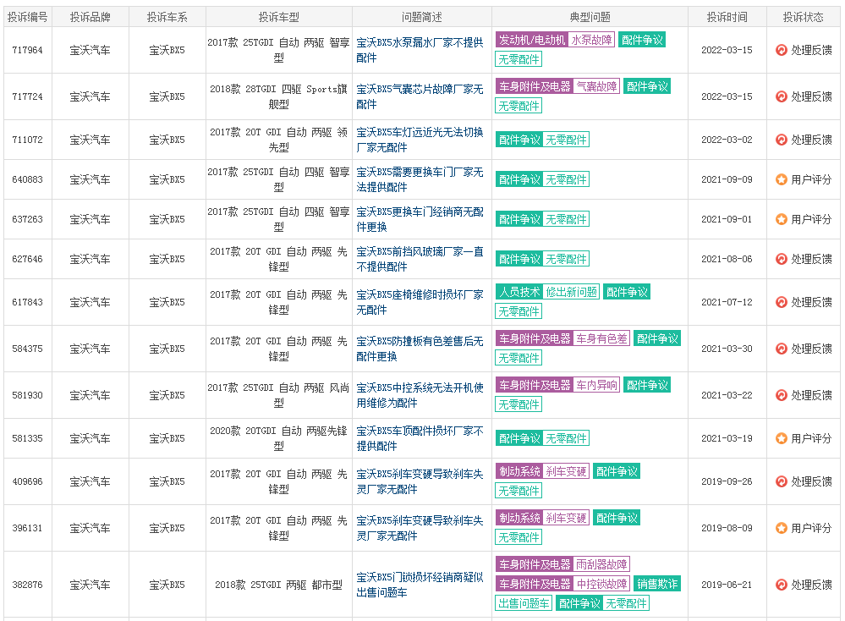Click the 水泵故障 problem tag
This screenshot has height=621, width=845.
591,40
